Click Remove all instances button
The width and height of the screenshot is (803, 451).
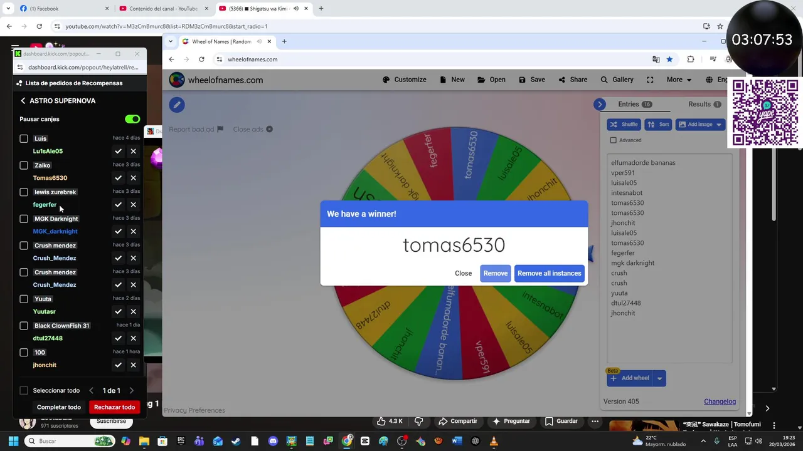pyautogui.click(x=549, y=273)
